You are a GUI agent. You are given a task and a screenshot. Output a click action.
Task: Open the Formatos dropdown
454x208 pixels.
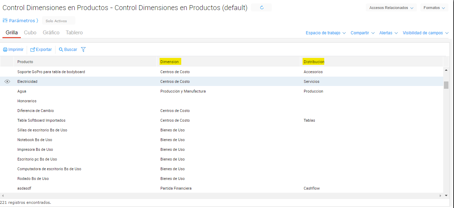(434, 8)
